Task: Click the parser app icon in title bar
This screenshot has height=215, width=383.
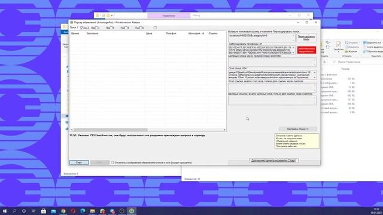Action: click(x=72, y=22)
